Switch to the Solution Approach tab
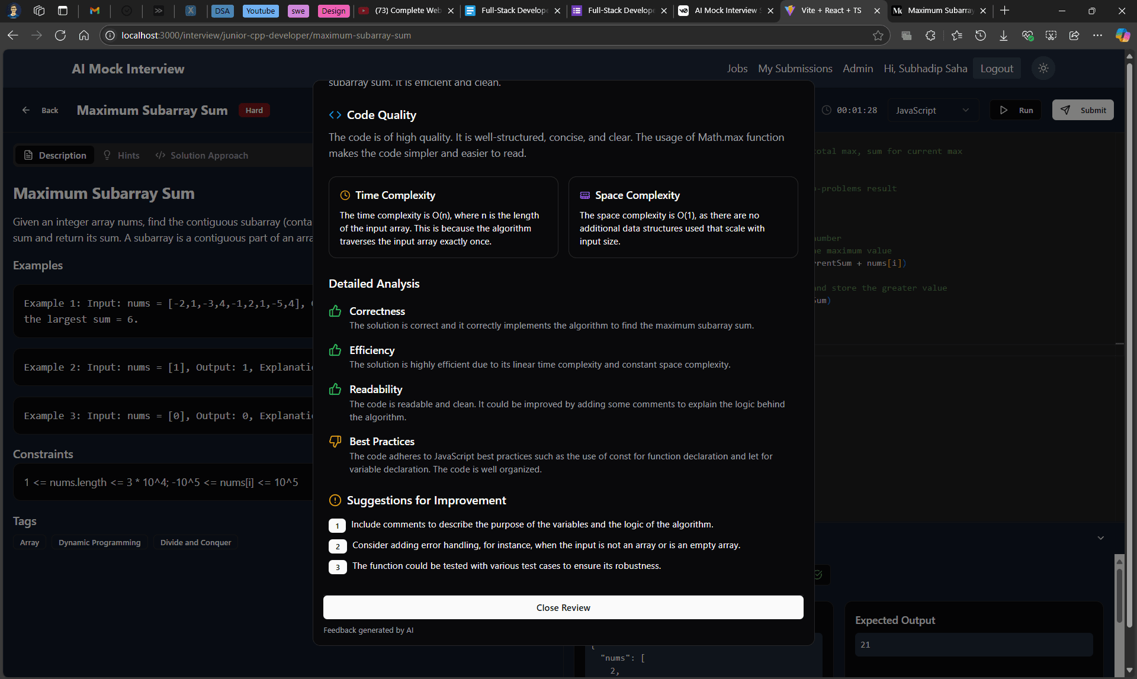 pos(202,155)
